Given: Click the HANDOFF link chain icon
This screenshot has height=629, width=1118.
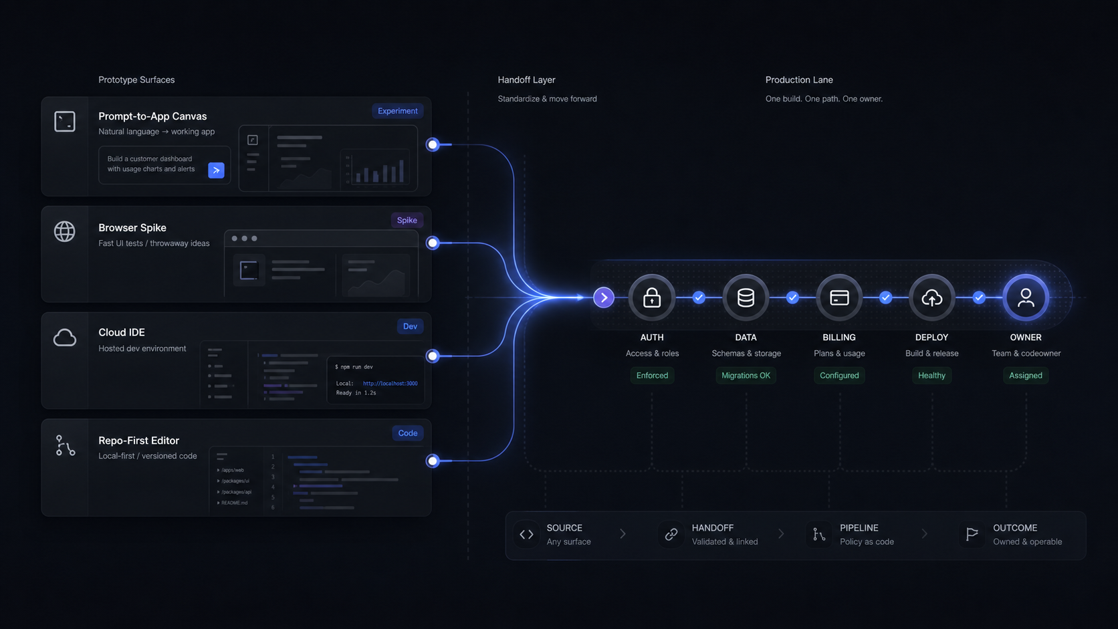Looking at the screenshot, I should click(x=671, y=534).
